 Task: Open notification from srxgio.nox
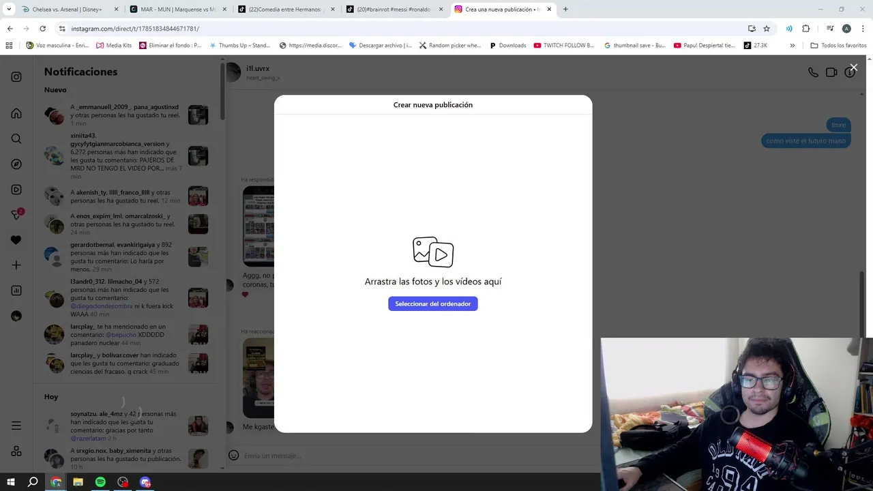tap(126, 458)
